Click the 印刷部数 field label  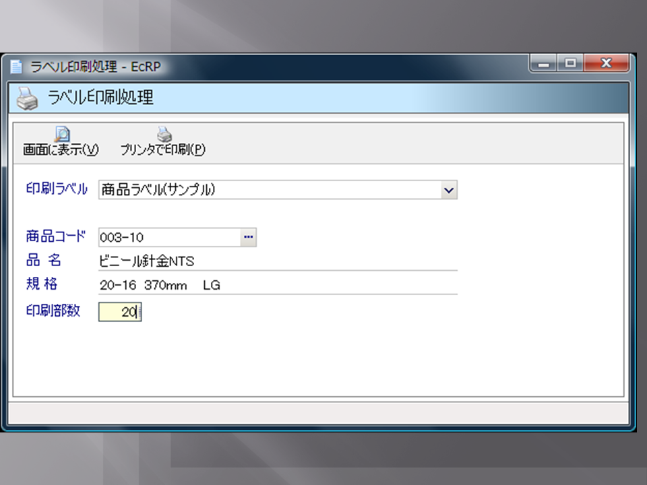pyautogui.click(x=53, y=311)
